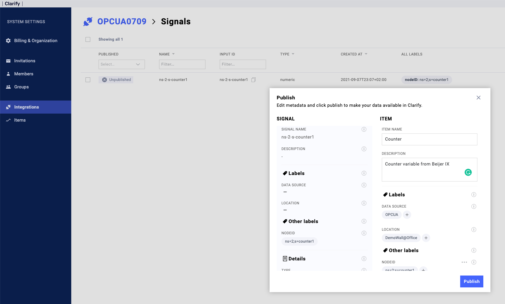Show info for signal Details section
Screen dimensions: 505x304
[x=364, y=259]
